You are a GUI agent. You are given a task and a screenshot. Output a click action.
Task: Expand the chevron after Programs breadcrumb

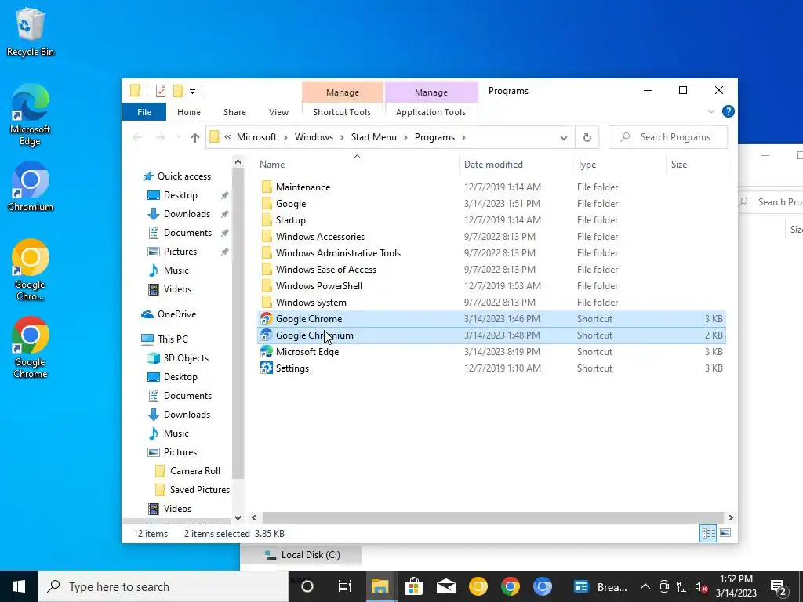(463, 137)
